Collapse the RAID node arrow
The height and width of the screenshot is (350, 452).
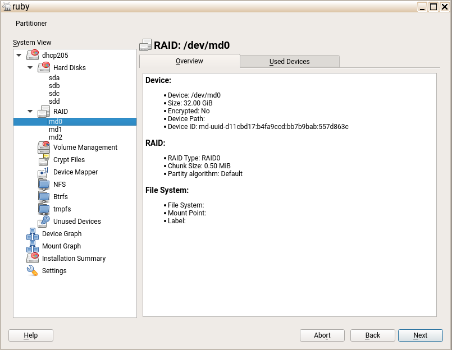pyautogui.click(x=30, y=112)
